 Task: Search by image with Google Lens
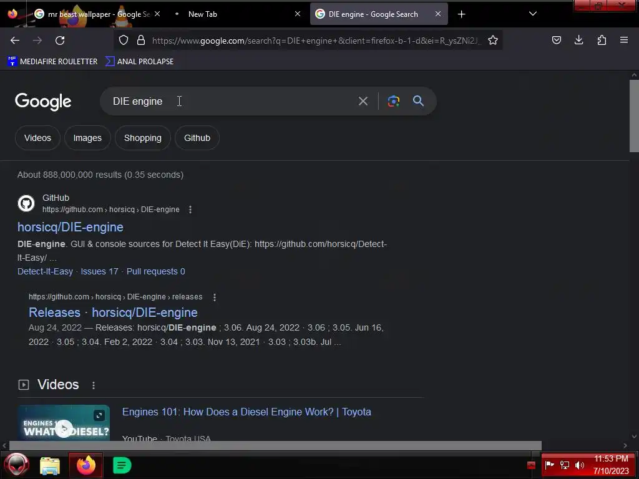coord(393,101)
